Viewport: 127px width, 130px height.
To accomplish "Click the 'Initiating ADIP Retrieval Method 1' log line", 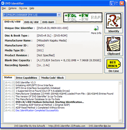I will pyautogui.click(x=43, y=105).
